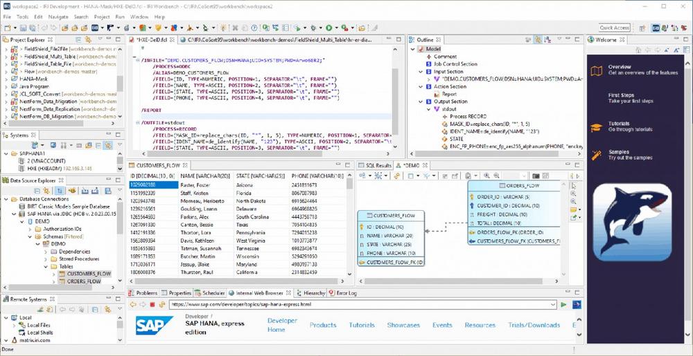Open the Tutorials icon in Welcome view
This screenshot has height=356, width=693.
pos(596,127)
